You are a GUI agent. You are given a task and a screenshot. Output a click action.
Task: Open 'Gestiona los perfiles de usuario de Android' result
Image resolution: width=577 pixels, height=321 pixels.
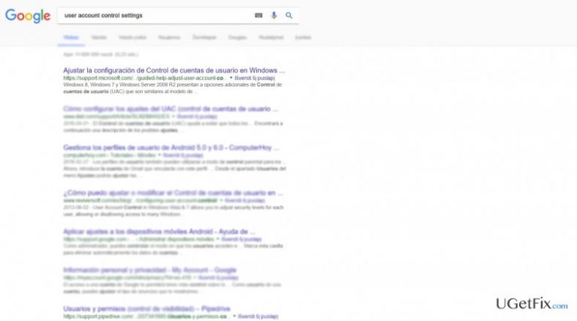point(171,147)
